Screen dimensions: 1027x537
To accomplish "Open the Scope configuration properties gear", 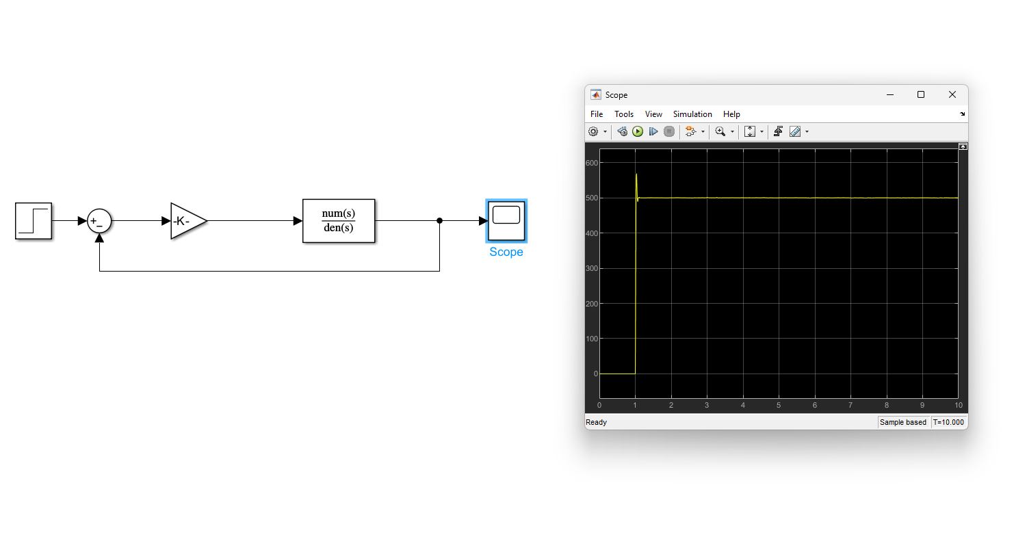I will tap(593, 131).
